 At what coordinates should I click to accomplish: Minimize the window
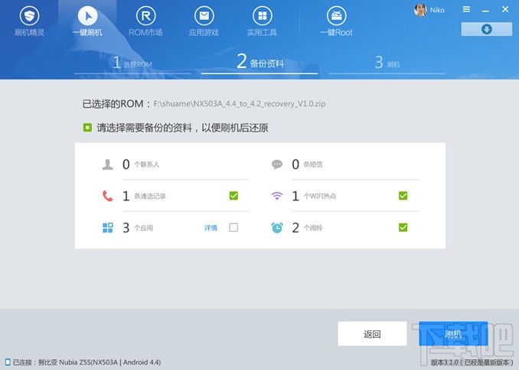[x=485, y=11]
